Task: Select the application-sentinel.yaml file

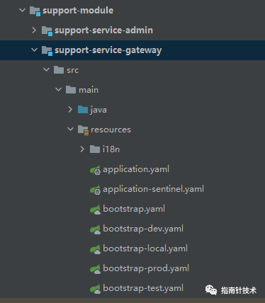Action: (x=153, y=189)
